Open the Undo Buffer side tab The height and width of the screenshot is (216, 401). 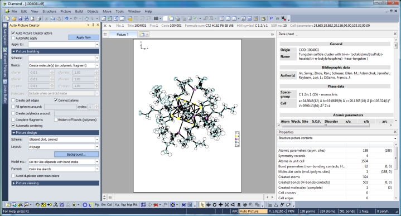coord(5,92)
